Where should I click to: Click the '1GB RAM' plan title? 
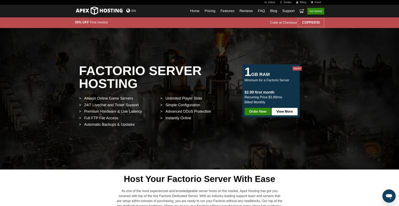[x=257, y=72]
